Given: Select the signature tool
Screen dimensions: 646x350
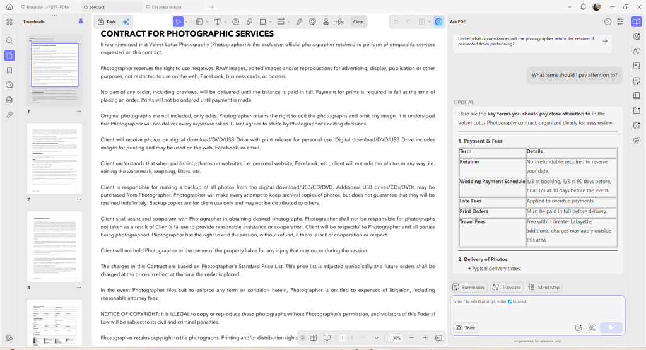Looking at the screenshot, I should click(339, 22).
